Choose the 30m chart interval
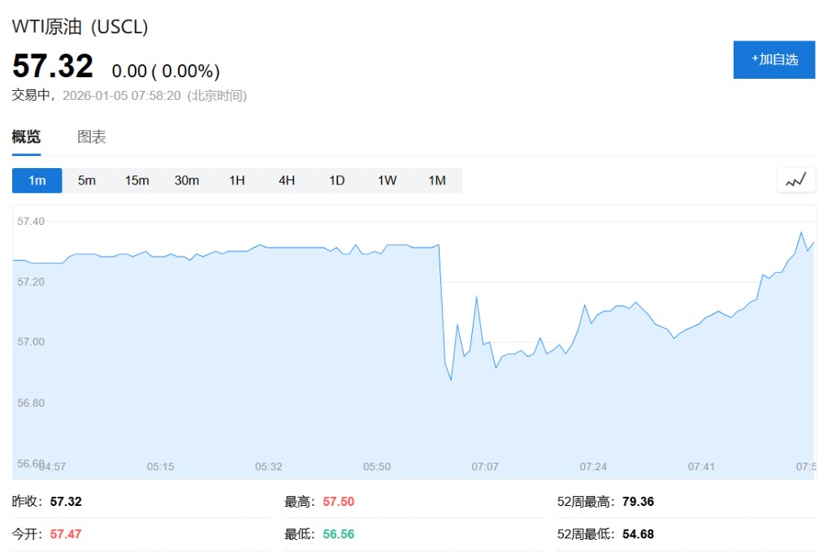The height and width of the screenshot is (553, 832). pyautogui.click(x=187, y=180)
